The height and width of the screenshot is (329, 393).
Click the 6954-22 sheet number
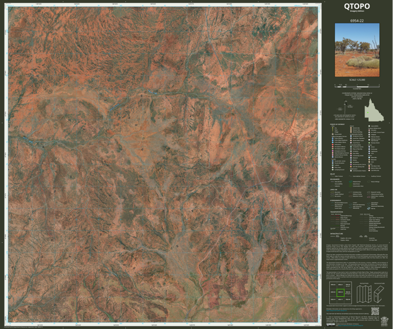click(357, 21)
